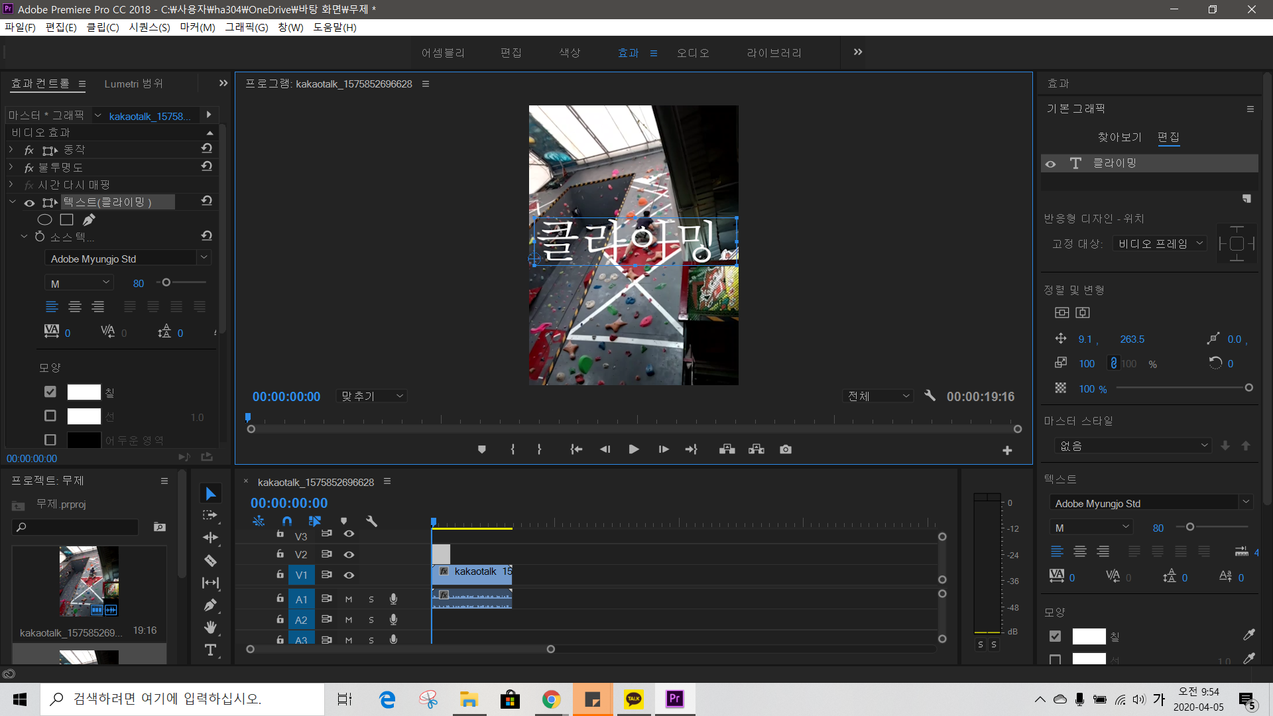Screen dimensions: 1273x716
Task: Click the Export Frame camera icon
Action: tap(786, 449)
